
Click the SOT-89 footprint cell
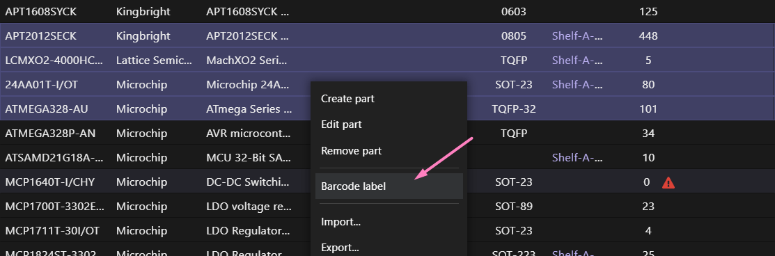pos(514,206)
